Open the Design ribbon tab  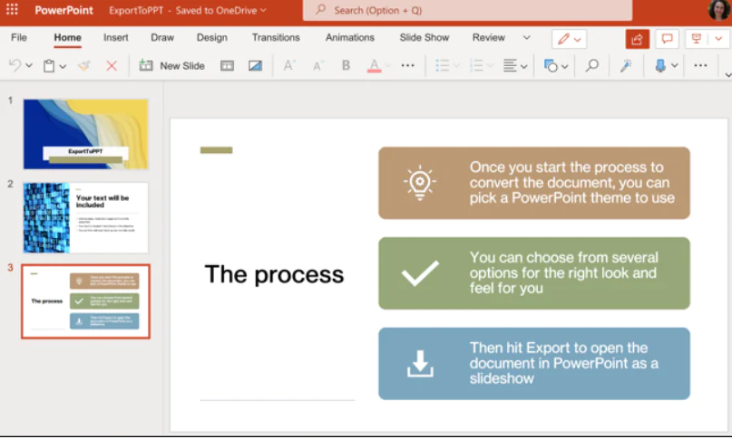[x=211, y=38]
